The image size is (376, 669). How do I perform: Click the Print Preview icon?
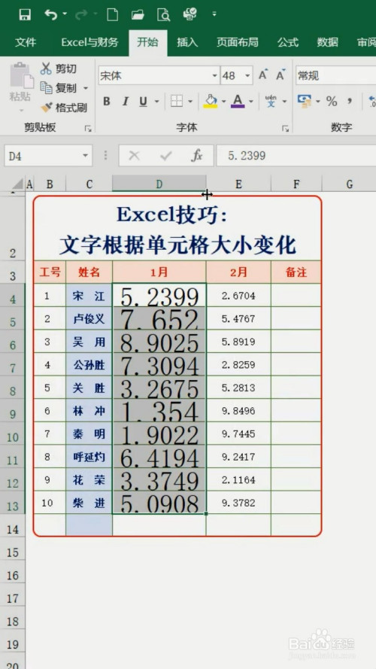(x=163, y=15)
